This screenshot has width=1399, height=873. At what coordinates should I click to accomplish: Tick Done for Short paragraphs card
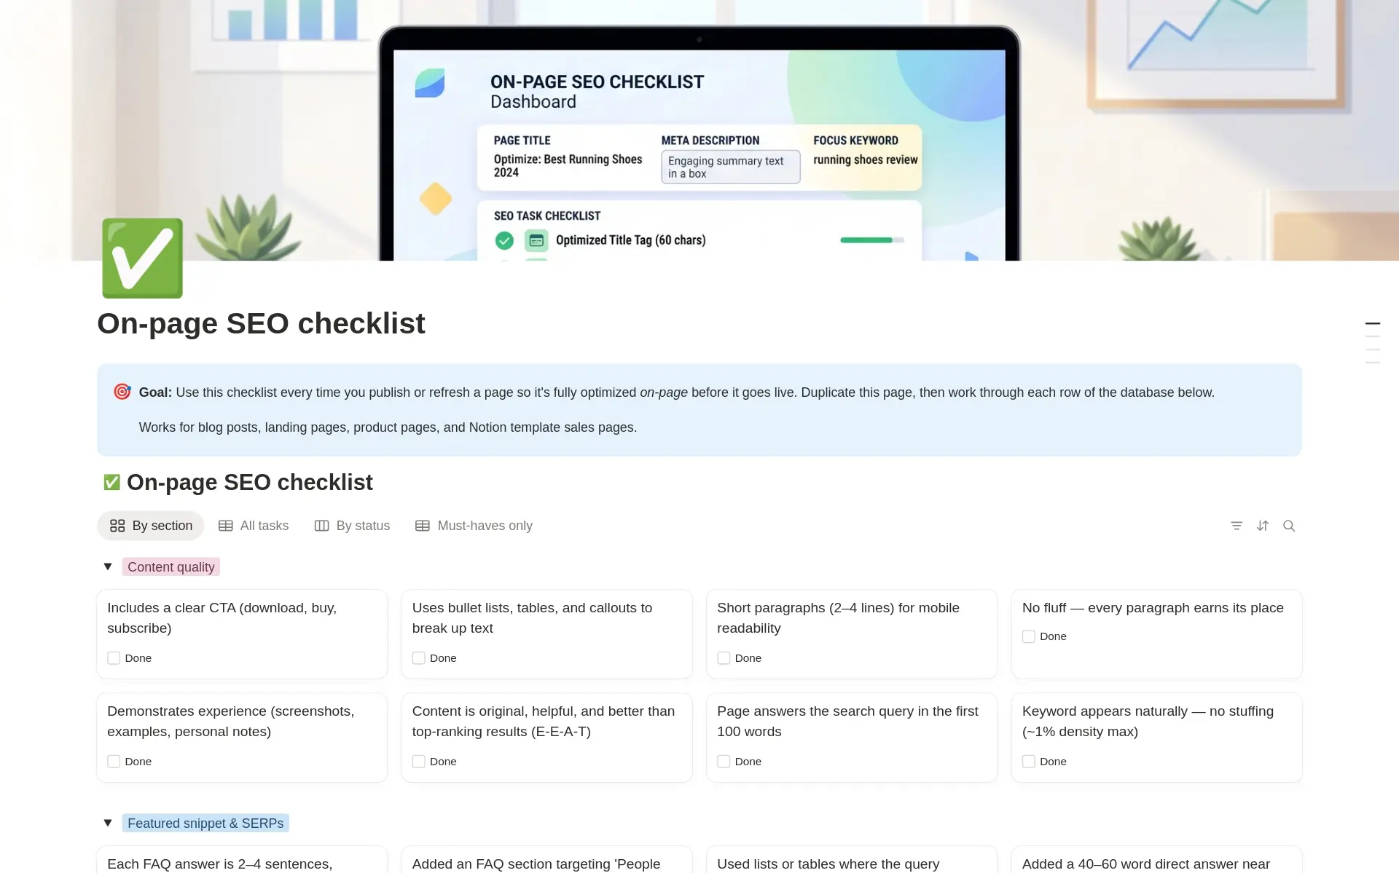coord(724,658)
